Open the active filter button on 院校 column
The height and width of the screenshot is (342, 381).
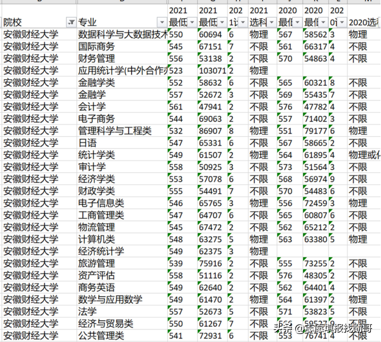(x=71, y=22)
